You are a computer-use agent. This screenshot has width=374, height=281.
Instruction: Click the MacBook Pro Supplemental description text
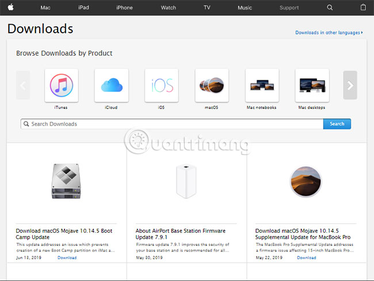[x=304, y=248]
